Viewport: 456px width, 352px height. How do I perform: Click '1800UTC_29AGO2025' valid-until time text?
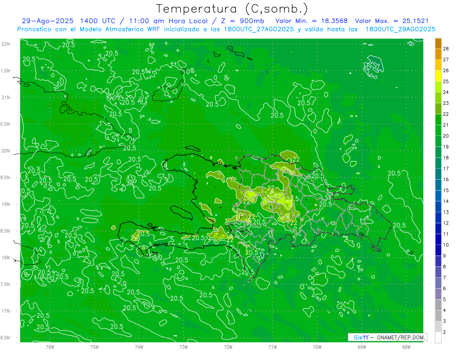(x=400, y=29)
